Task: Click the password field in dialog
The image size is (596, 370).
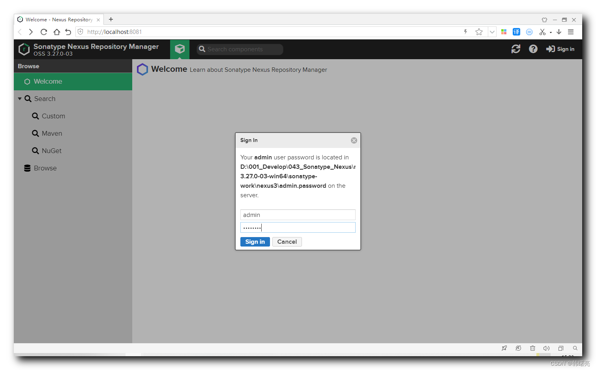Action: coord(298,227)
